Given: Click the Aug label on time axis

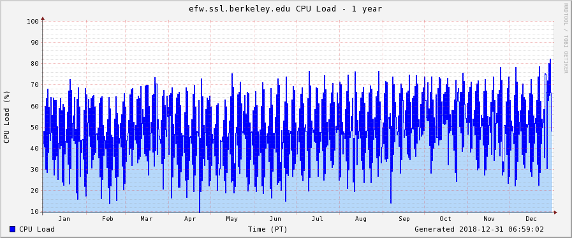Looking at the screenshot, I should [x=361, y=219].
